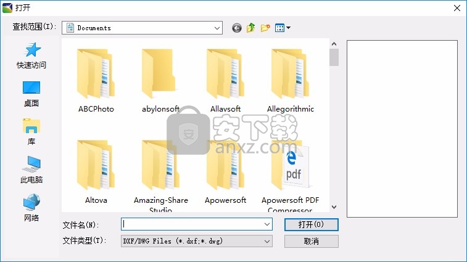Create a new folder
Viewport: 467px width, 262px height.
[x=265, y=28]
